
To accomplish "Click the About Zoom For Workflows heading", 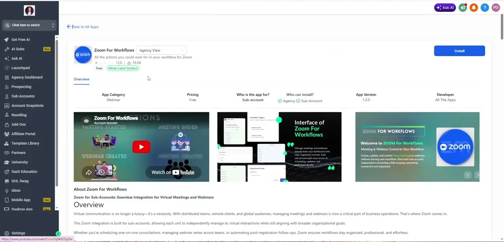I will [100, 189].
